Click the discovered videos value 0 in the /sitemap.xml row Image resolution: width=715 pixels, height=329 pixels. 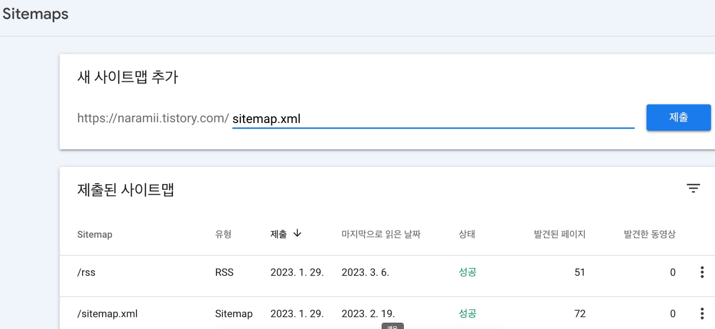(x=673, y=314)
